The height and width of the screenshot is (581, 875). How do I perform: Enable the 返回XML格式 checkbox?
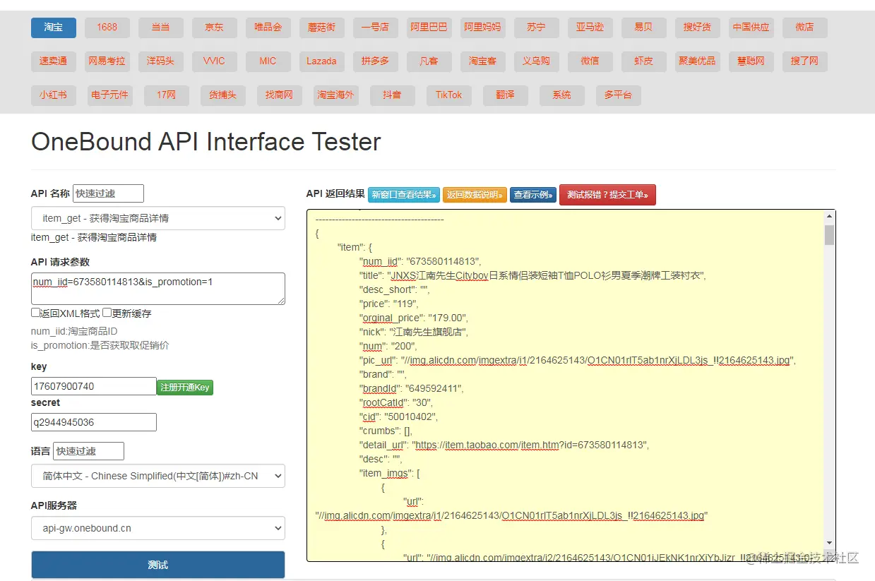pos(35,313)
